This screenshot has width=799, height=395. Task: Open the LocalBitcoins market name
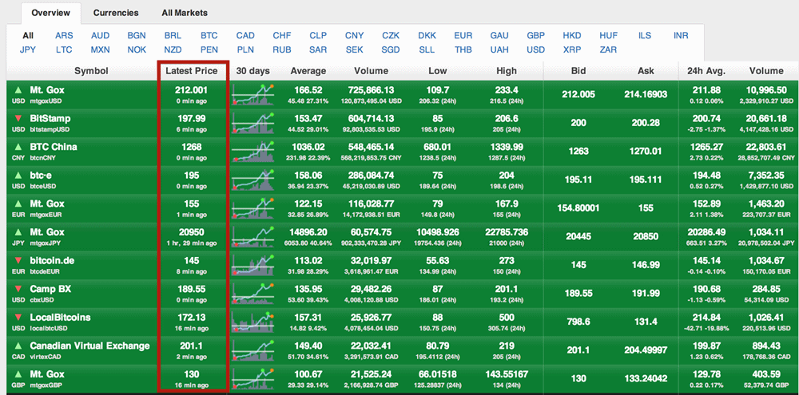(x=60, y=318)
